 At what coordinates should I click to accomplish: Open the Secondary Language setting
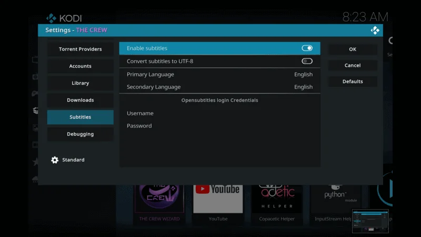pos(219,87)
